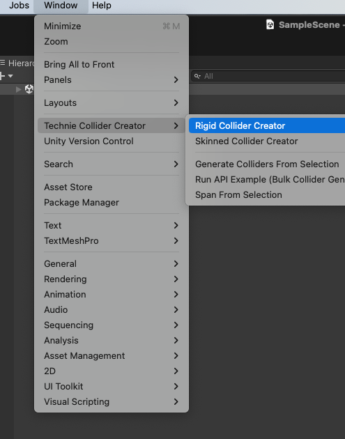Viewport: 345px width, 439px height.
Task: Expand the UI Toolkit submenu
Action: 112,386
